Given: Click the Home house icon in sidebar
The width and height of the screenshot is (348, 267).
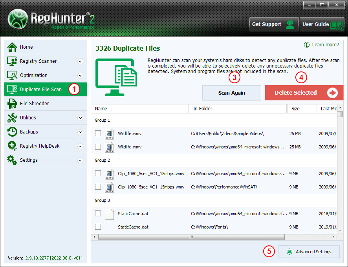Looking at the screenshot, I should click(12, 47).
